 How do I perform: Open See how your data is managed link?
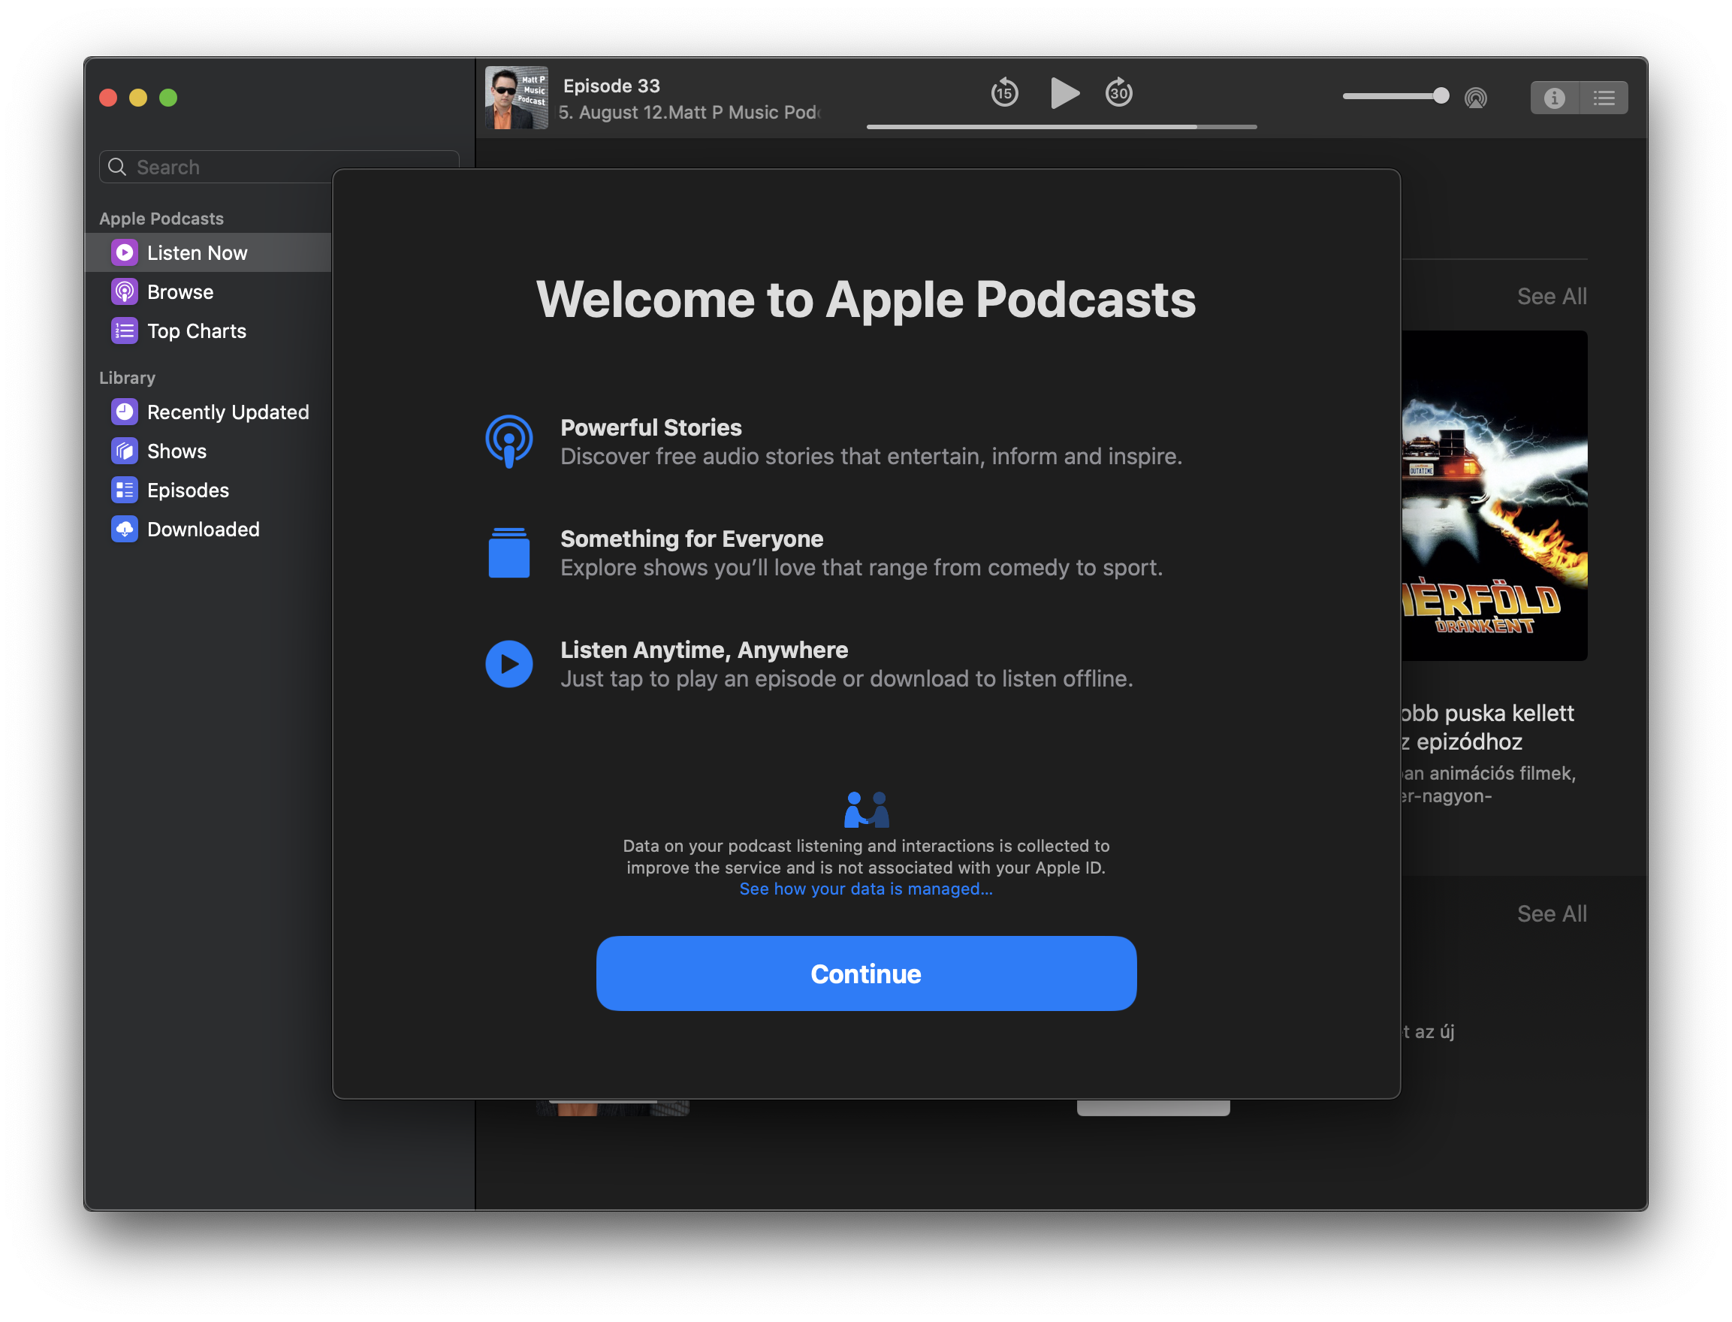pos(865,889)
